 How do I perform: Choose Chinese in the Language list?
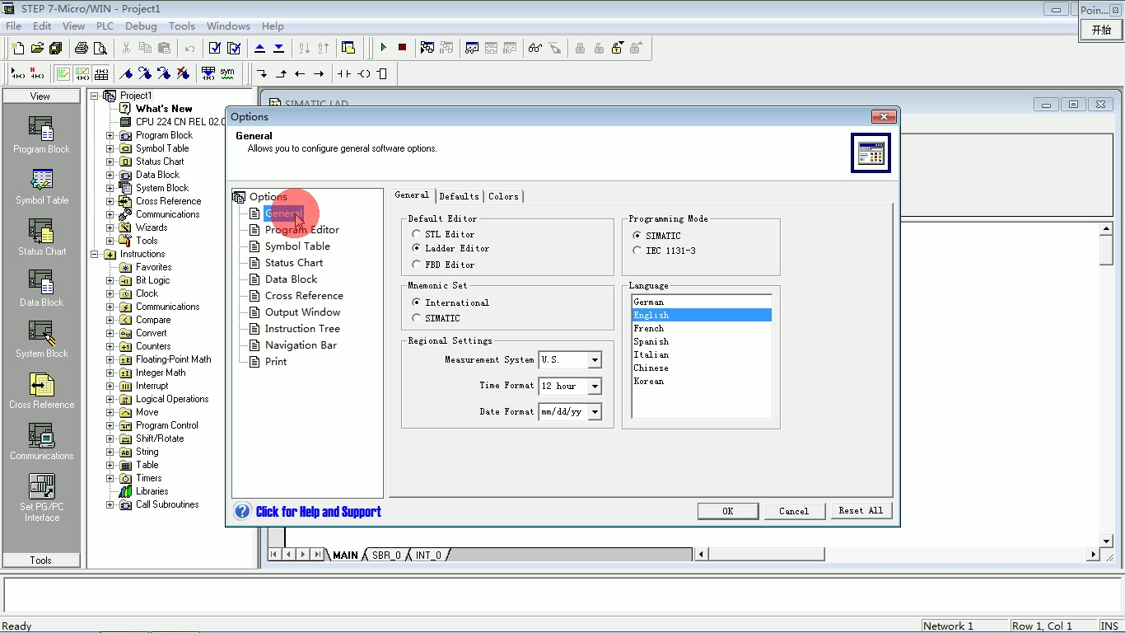pos(702,368)
